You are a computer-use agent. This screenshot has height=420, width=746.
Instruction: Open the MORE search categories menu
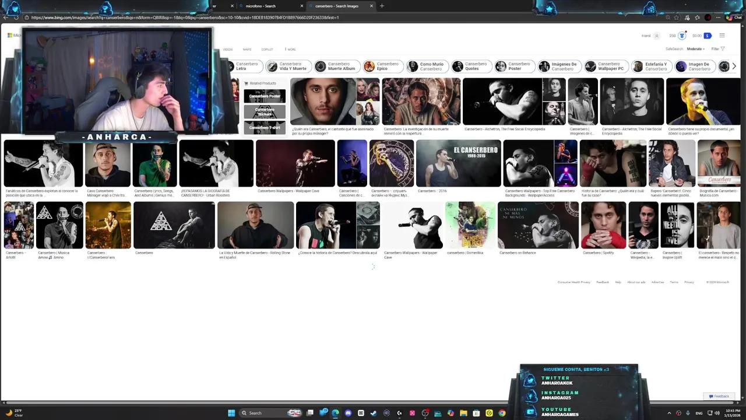click(x=290, y=50)
